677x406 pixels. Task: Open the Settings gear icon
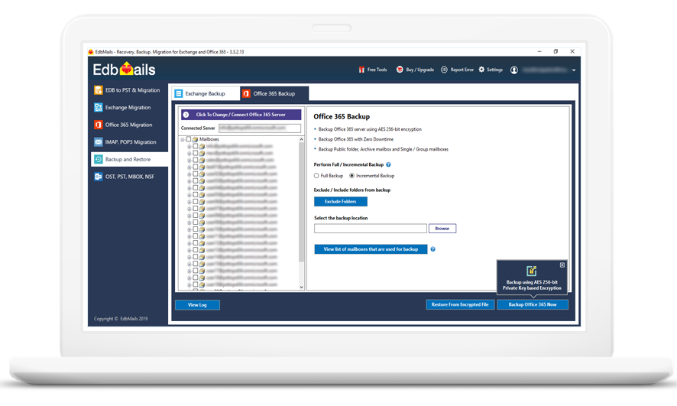coord(481,70)
